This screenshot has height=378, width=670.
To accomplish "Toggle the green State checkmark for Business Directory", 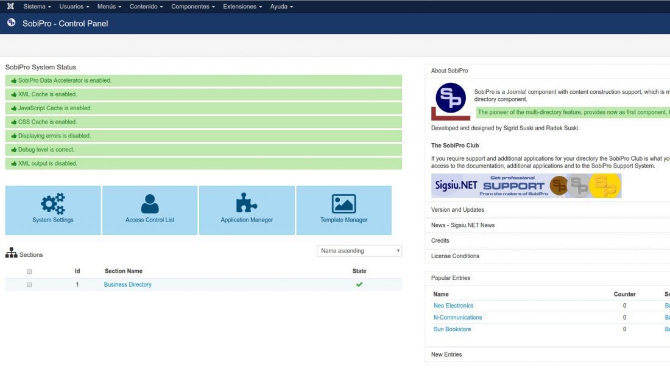I will coord(359,284).
